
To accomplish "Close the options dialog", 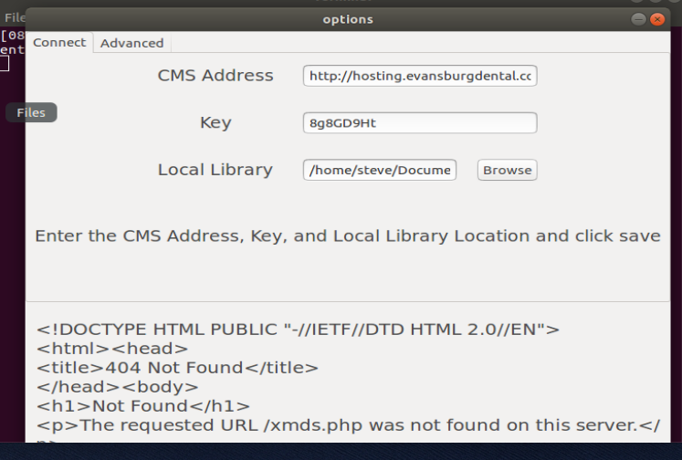I will (x=657, y=19).
